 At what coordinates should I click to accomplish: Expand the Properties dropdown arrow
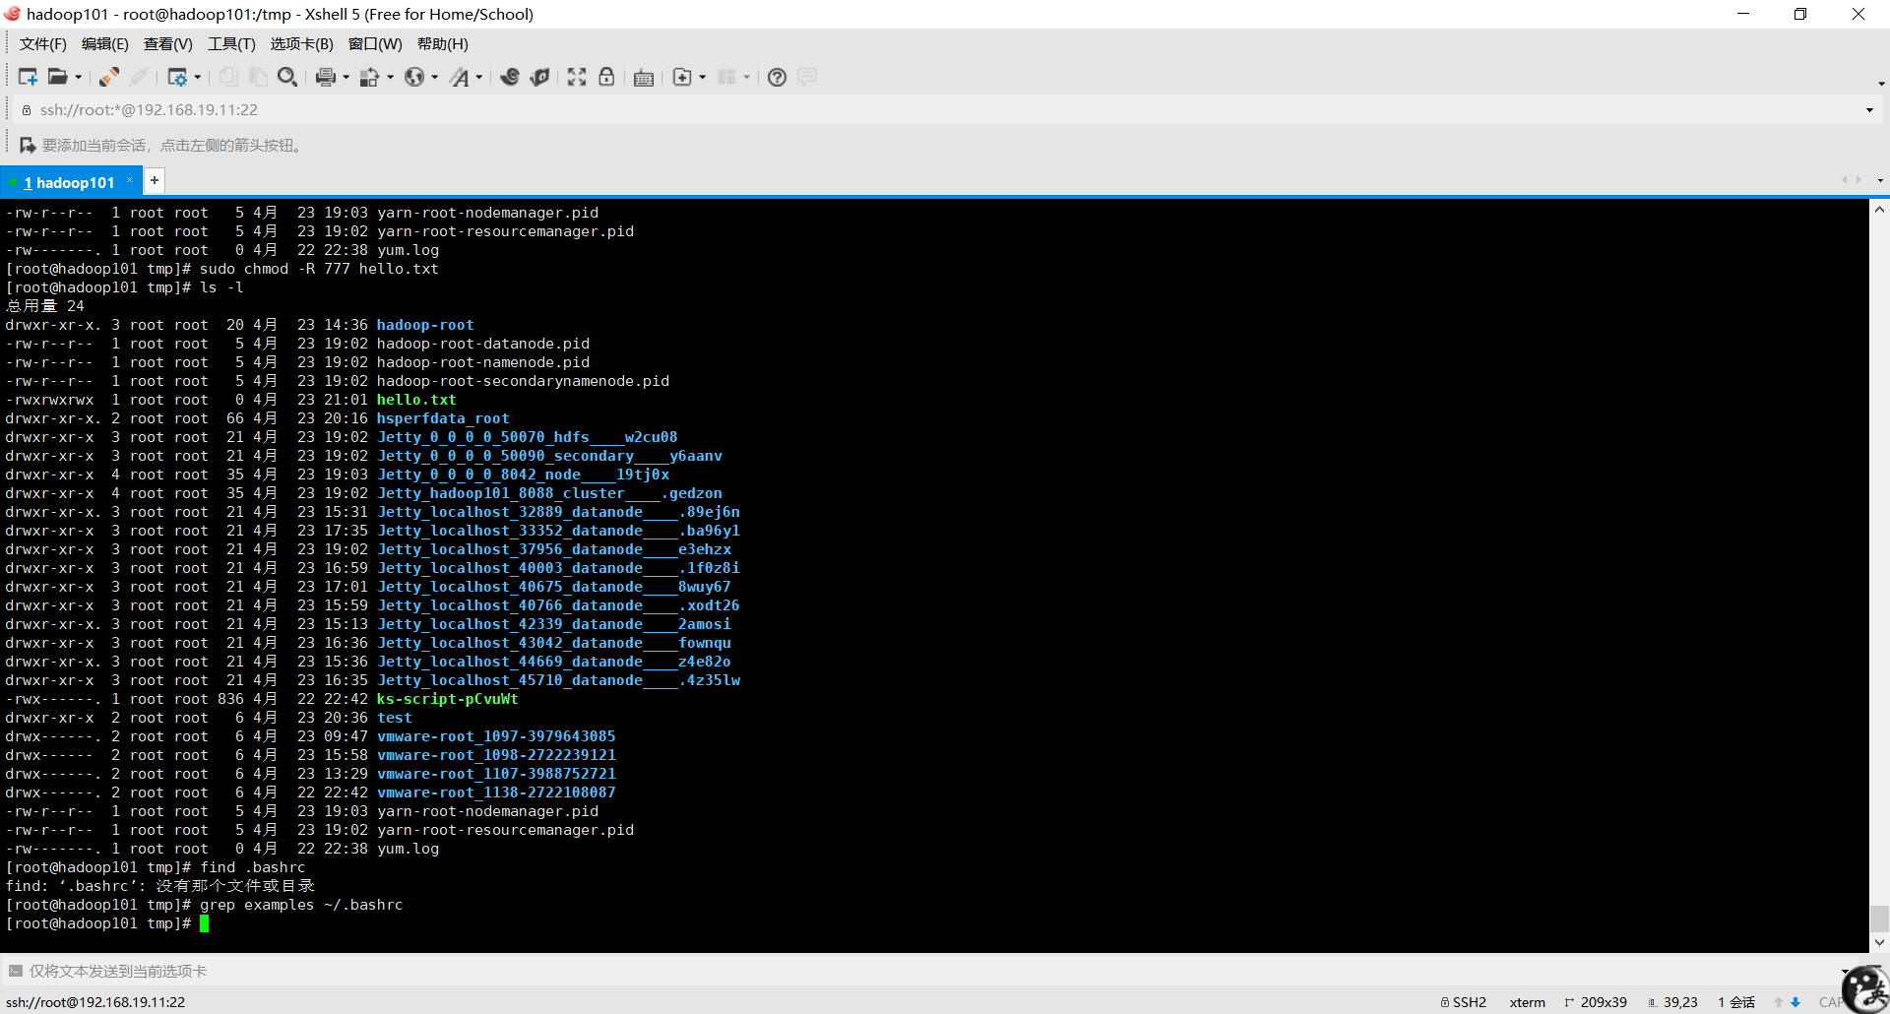coord(198,77)
